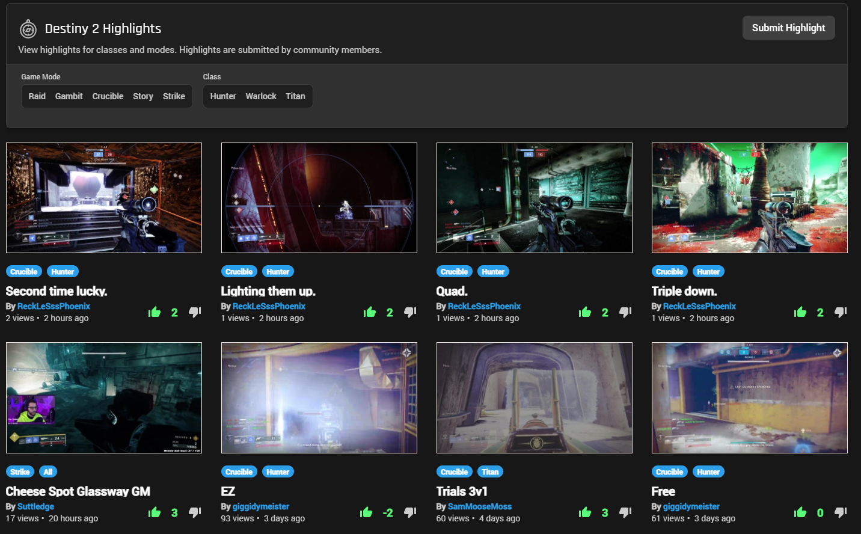861x534 pixels.
Task: Downvote the 'Free' highlight
Action: point(841,512)
